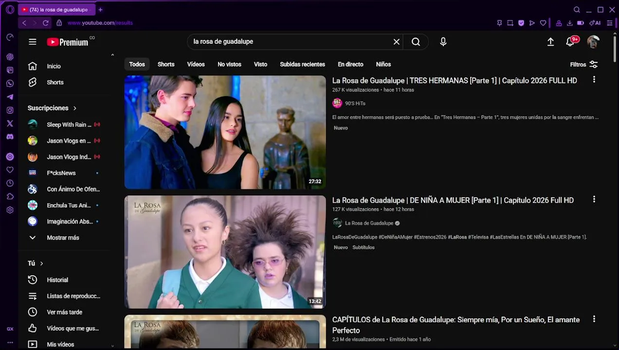Select the Subidas recientes filter chip
The height and width of the screenshot is (350, 619).
(x=302, y=64)
